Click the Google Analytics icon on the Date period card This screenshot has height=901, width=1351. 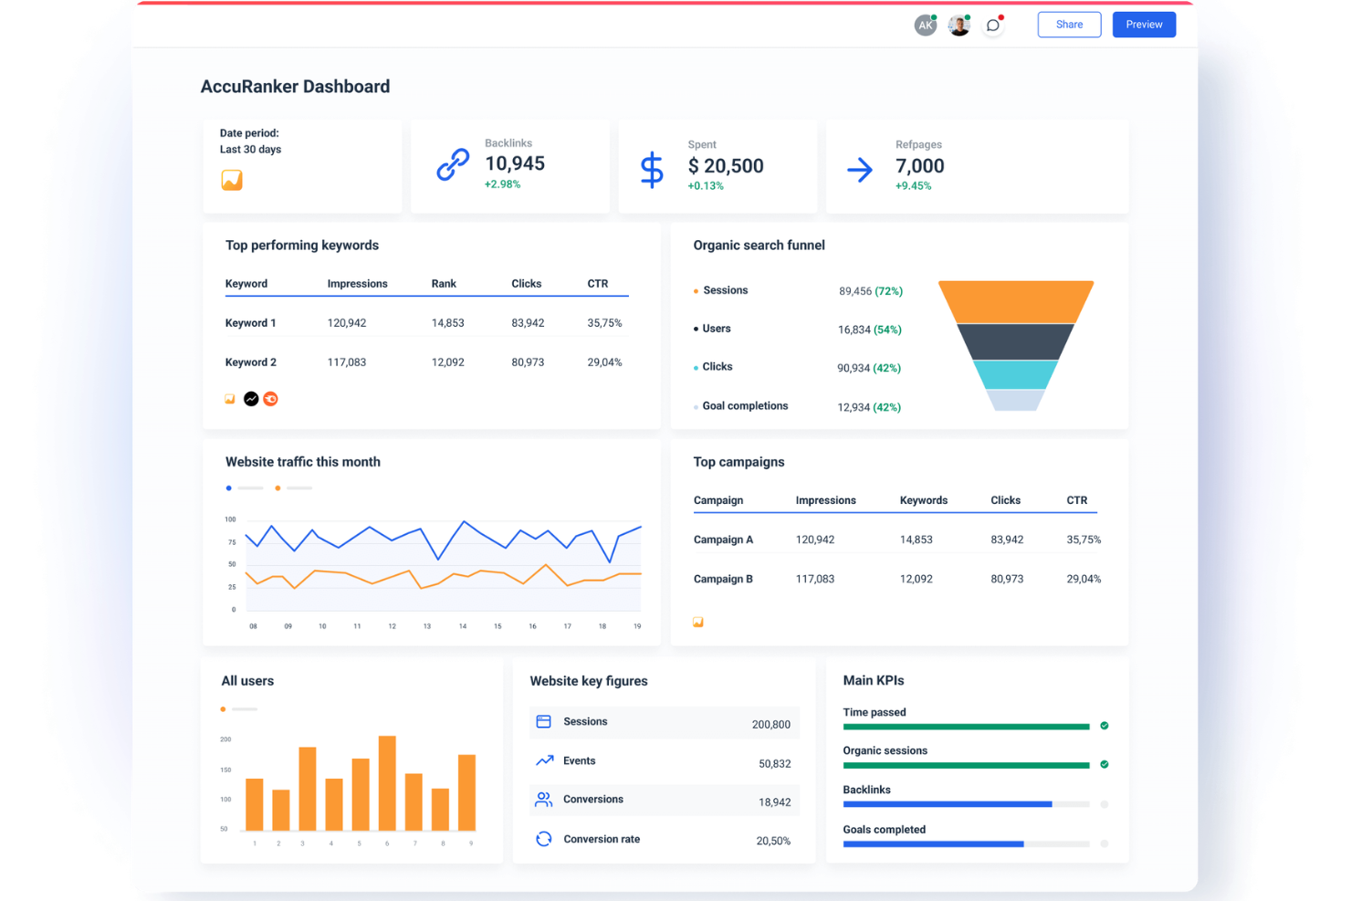231,180
